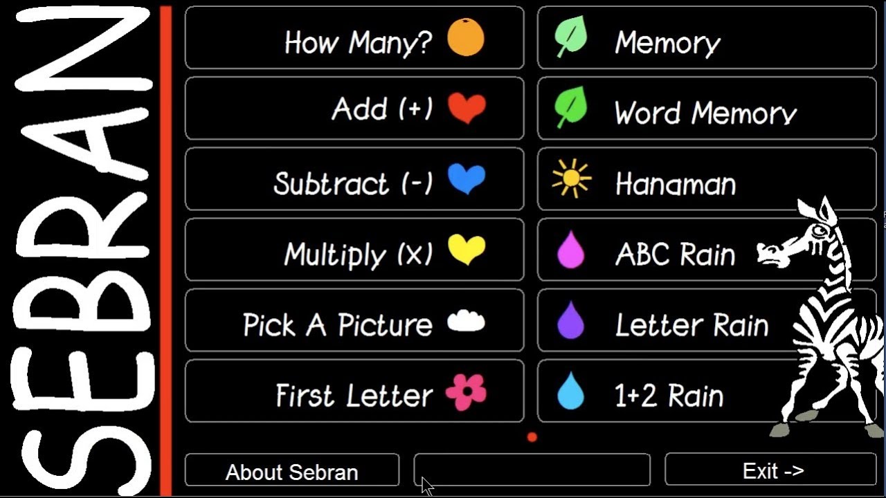This screenshot has height=498, width=886.
Task: Click the orange icon beside How Many?
Action: coord(465,37)
